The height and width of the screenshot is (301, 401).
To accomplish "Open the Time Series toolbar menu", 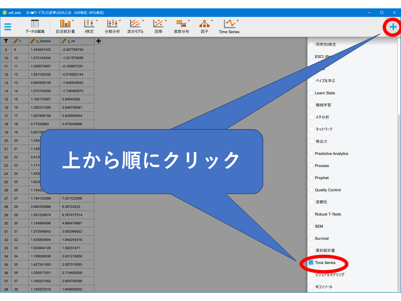I will 229,26.
